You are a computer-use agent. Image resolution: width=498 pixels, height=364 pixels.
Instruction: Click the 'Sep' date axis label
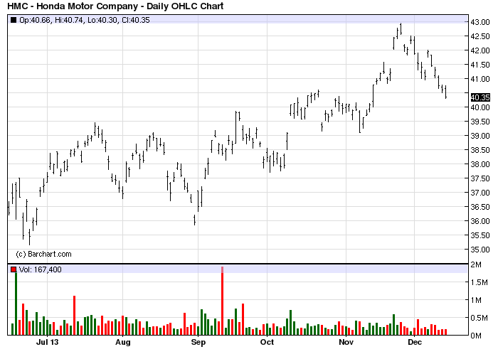[x=198, y=343]
